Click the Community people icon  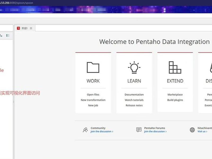tap(85, 130)
